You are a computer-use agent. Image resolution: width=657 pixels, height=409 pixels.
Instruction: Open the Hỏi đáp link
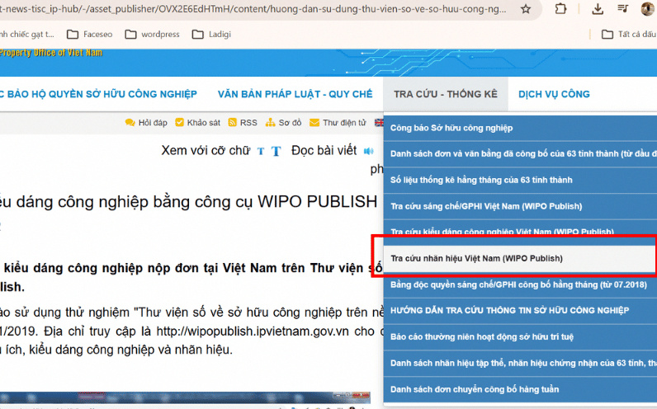[146, 123]
